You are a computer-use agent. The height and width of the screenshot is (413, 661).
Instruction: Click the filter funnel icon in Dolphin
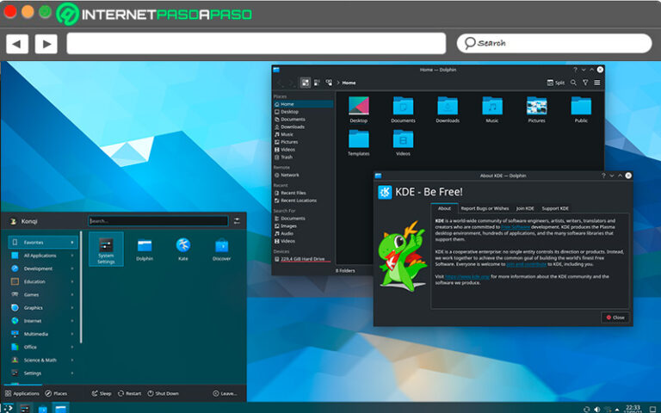[585, 83]
